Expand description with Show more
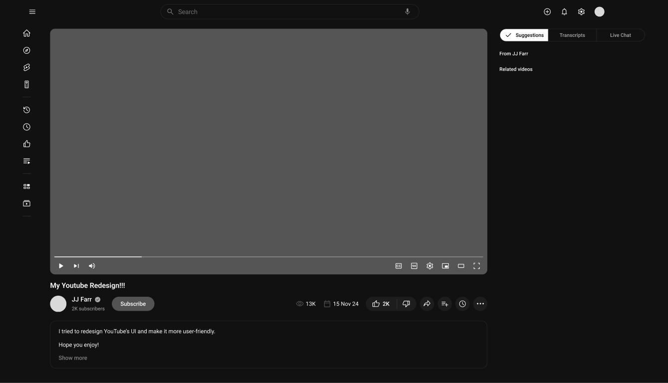Viewport: 668px width, 383px height. point(73,358)
